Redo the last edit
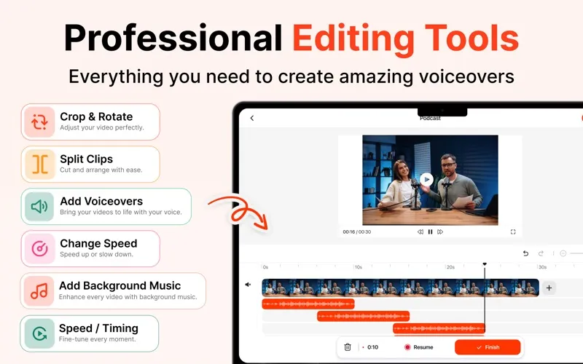Screen dimensions: 583x364 point(541,253)
